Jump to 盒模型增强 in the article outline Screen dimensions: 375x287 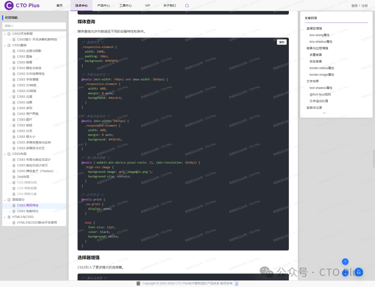coord(314,28)
